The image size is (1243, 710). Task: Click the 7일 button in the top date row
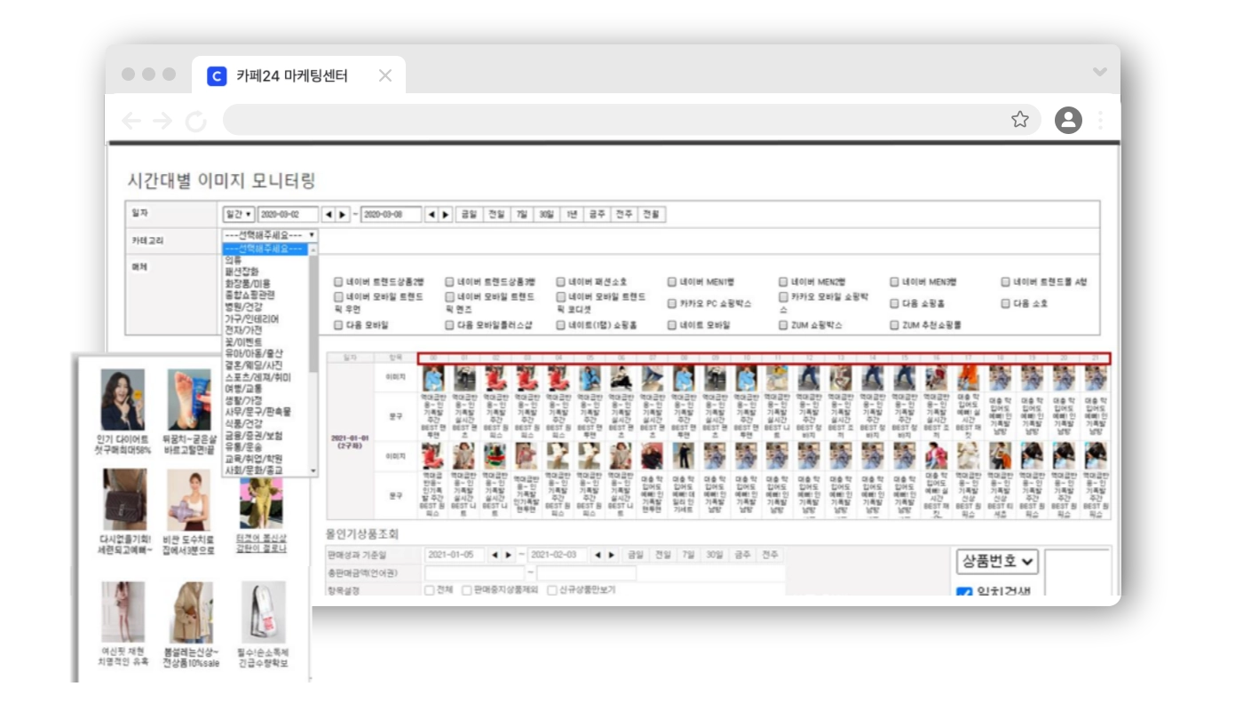pyautogui.click(x=522, y=215)
